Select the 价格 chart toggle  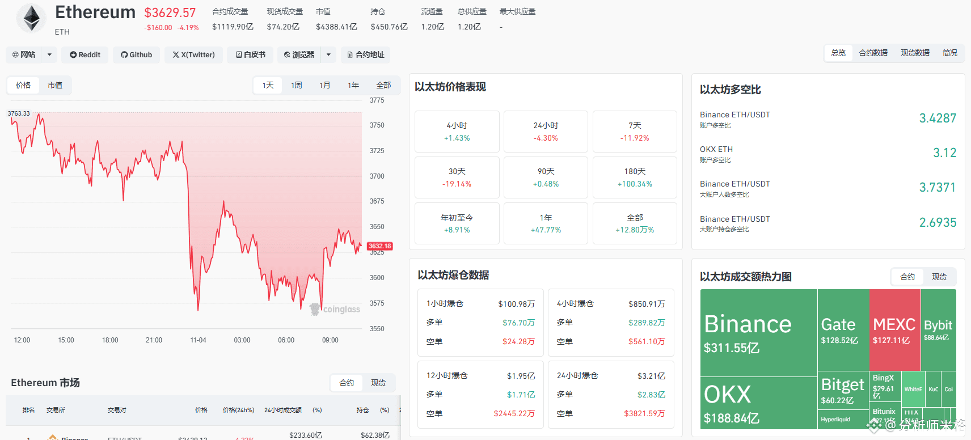tap(23, 85)
